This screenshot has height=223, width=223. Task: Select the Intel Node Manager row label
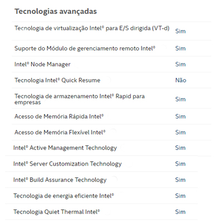coord(42,64)
